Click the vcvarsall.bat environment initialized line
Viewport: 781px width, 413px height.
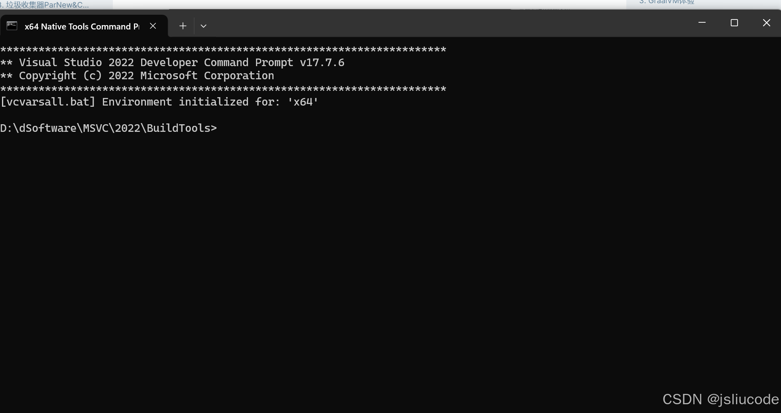[159, 102]
